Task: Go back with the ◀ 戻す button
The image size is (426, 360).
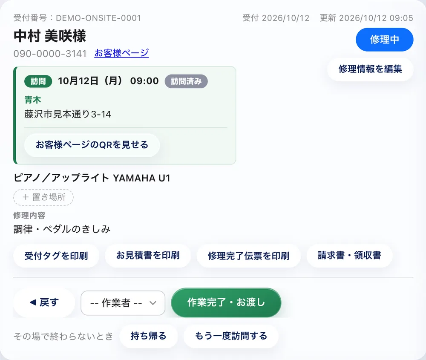Action: point(44,302)
